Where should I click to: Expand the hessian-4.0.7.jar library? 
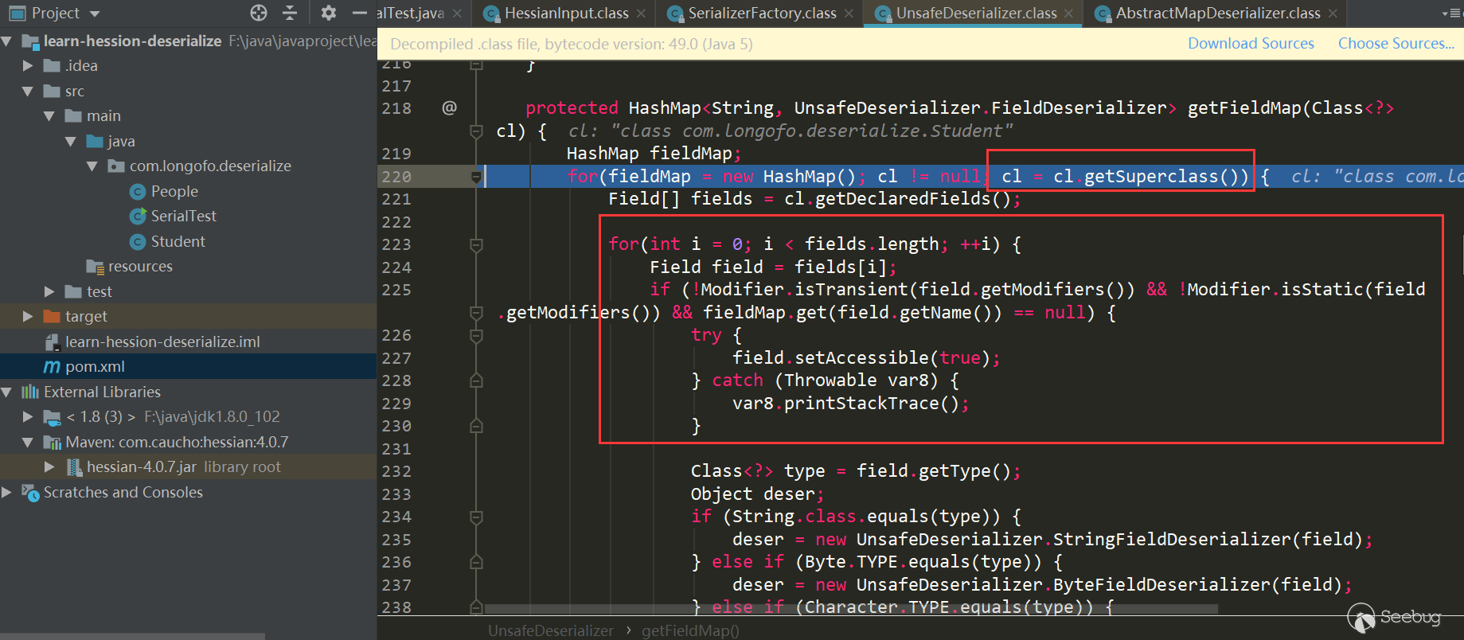[49, 466]
